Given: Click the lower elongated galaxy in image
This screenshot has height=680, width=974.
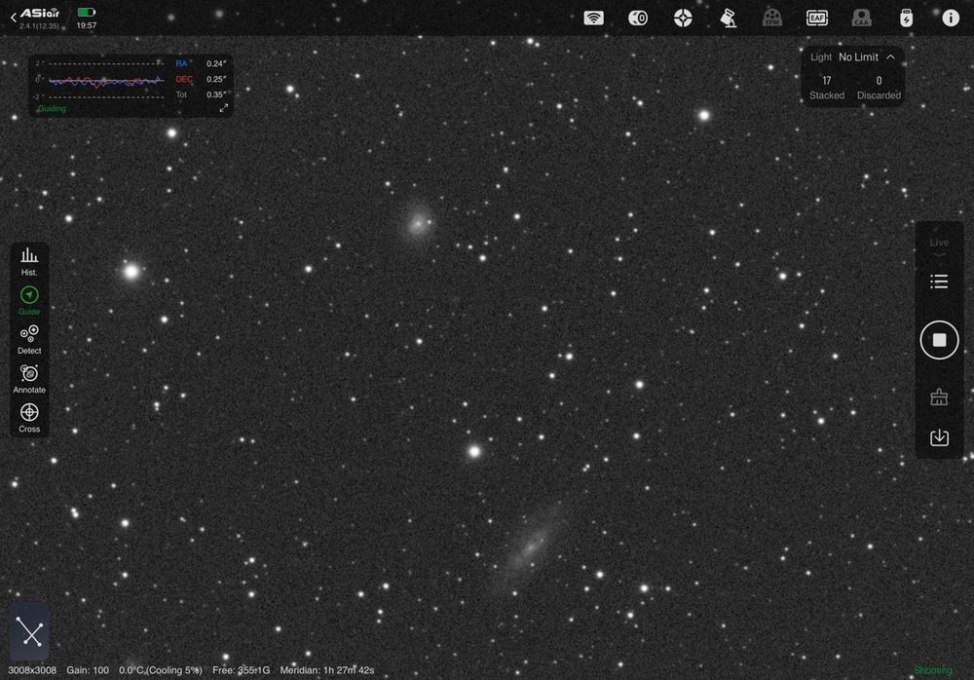Looking at the screenshot, I should [533, 545].
